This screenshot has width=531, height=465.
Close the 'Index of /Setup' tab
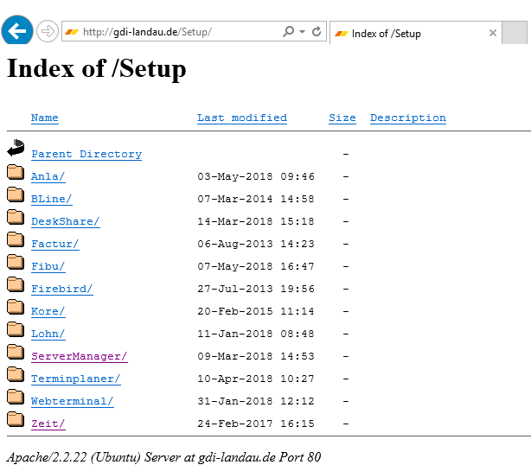[493, 34]
